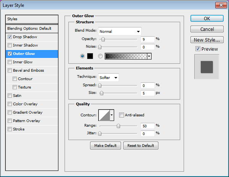Screen dimensions: 229x177
Task: Tick the Stroke checkbox
Action: click(x=10, y=129)
